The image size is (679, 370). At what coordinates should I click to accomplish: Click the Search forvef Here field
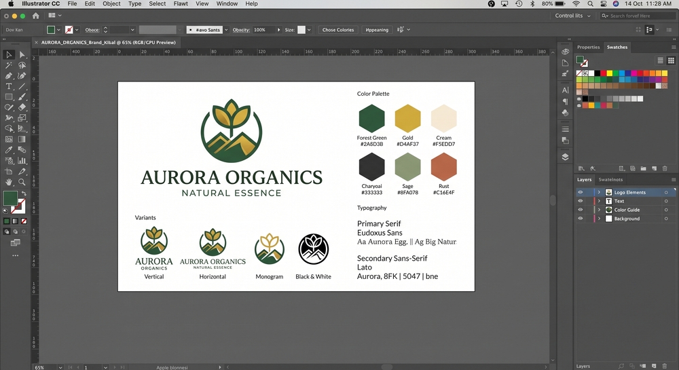point(638,16)
